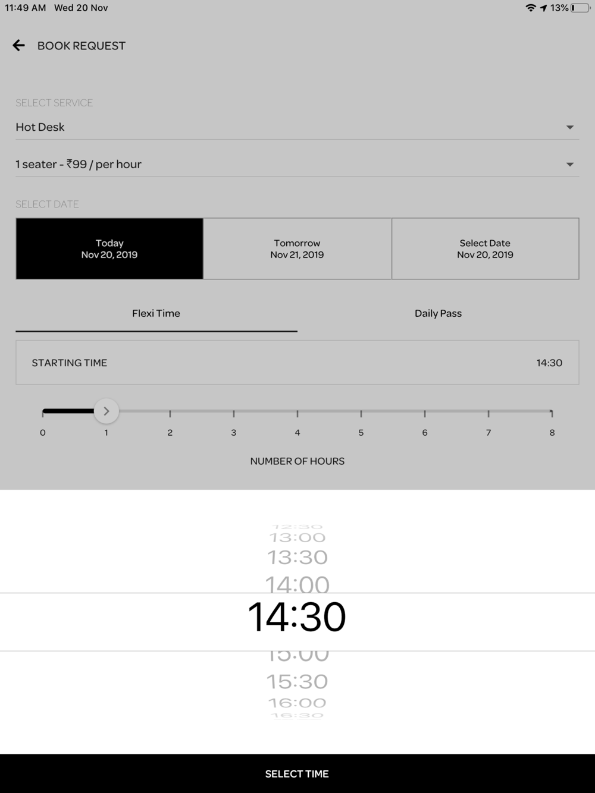Confirm with the Select Time button
The width and height of the screenshot is (595, 793).
pos(297,773)
